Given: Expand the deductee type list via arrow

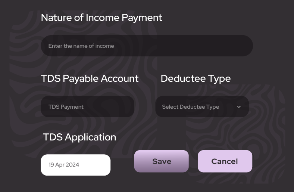Looking at the screenshot, I should (x=239, y=107).
